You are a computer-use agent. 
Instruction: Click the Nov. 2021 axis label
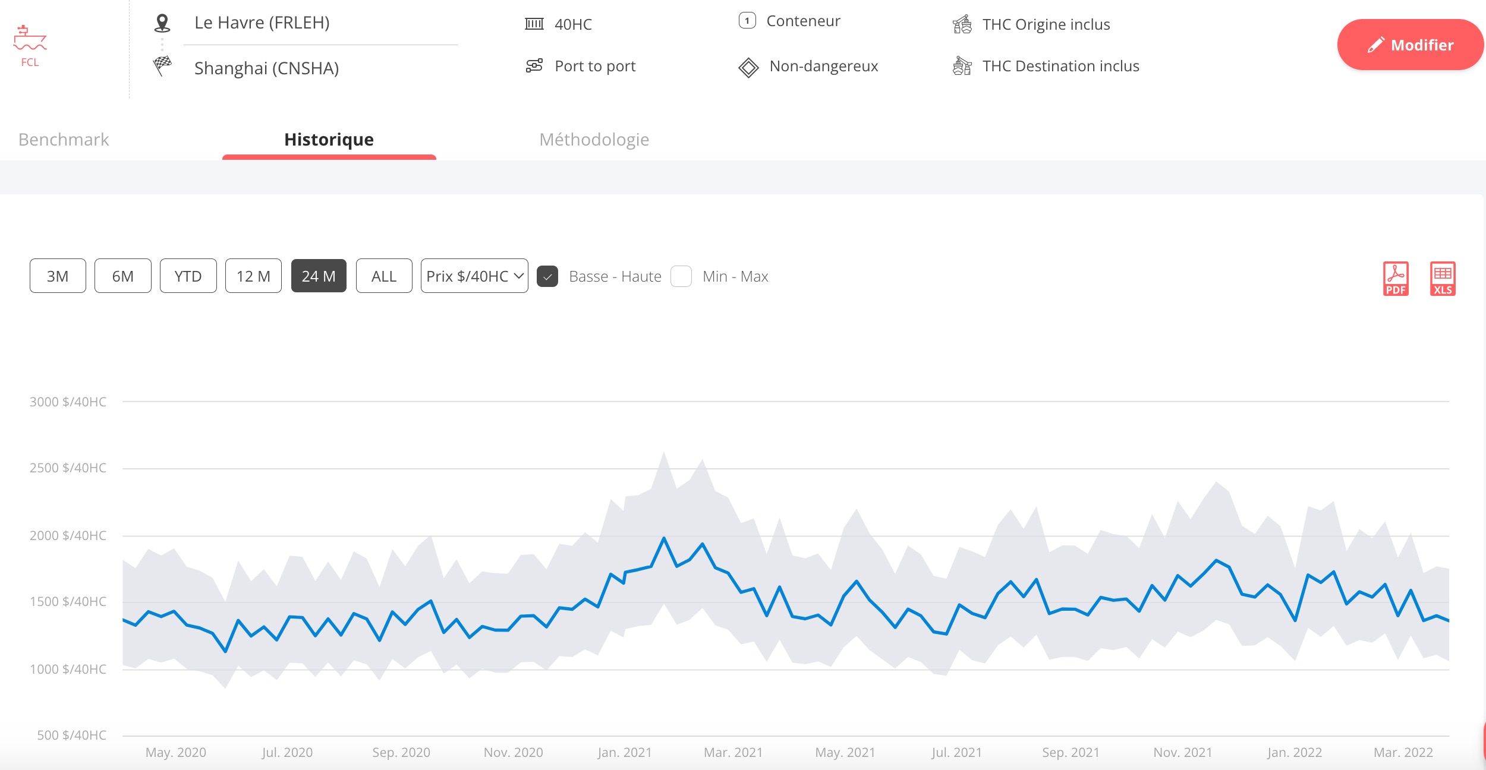1183,752
